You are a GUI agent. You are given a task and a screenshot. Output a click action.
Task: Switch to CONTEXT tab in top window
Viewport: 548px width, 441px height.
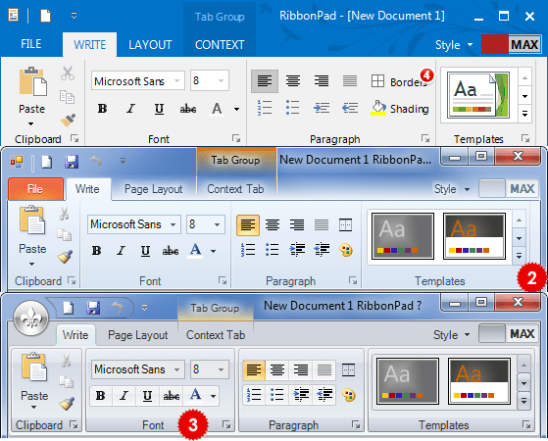(x=220, y=45)
